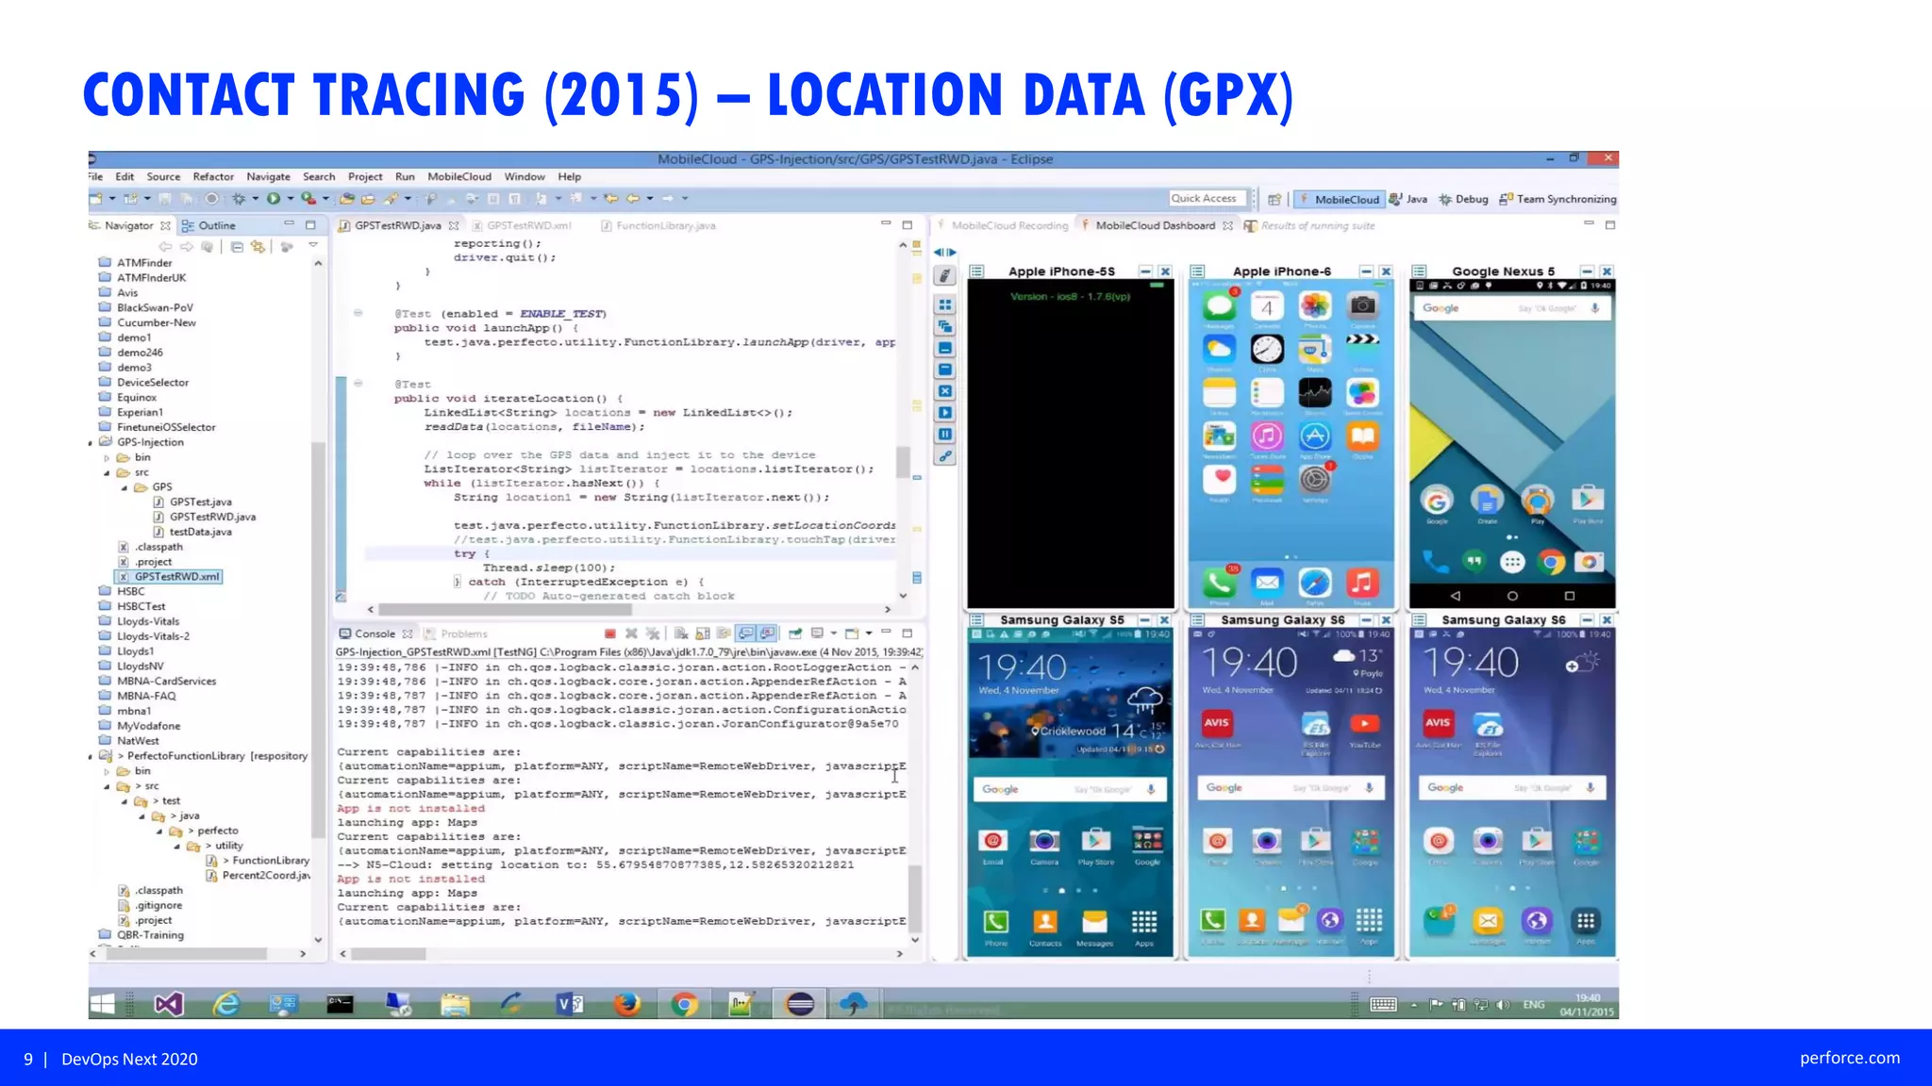Click the Debug bug icon in toolbar
The height and width of the screenshot is (1086, 1932).
pyautogui.click(x=239, y=199)
